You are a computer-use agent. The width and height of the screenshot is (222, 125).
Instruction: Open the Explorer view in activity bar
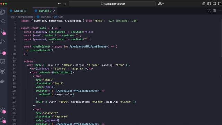point(2,12)
